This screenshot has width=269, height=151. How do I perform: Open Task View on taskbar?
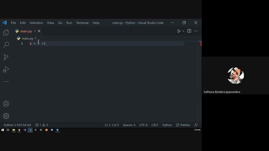(x=8, y=130)
